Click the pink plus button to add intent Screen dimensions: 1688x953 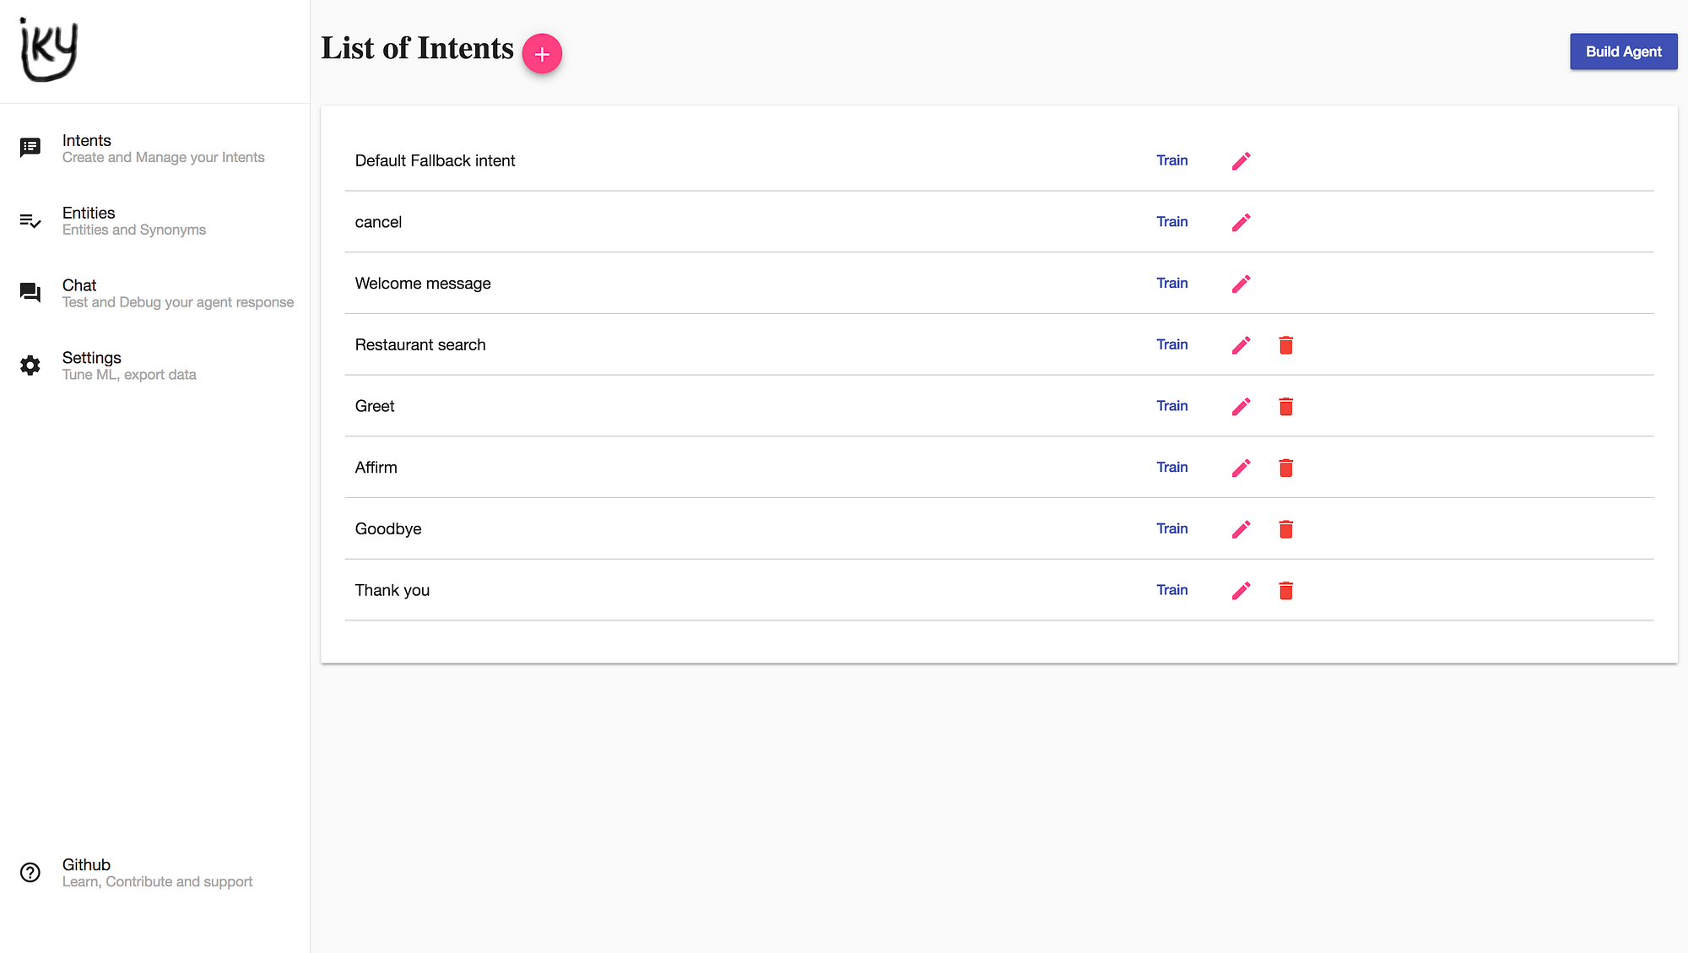[x=542, y=53]
